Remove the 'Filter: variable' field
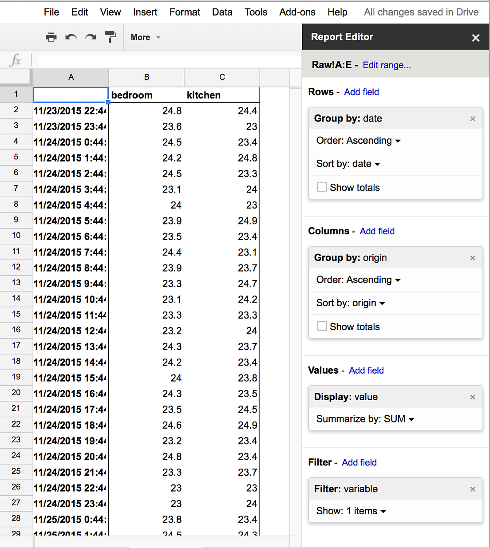Image resolution: width=490 pixels, height=548 pixels. (473, 489)
